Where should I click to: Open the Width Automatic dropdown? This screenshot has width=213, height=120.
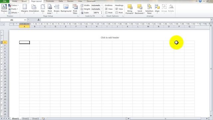click(x=97, y=5)
